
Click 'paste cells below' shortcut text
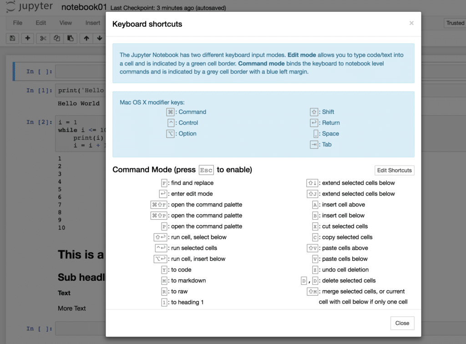[x=345, y=259]
